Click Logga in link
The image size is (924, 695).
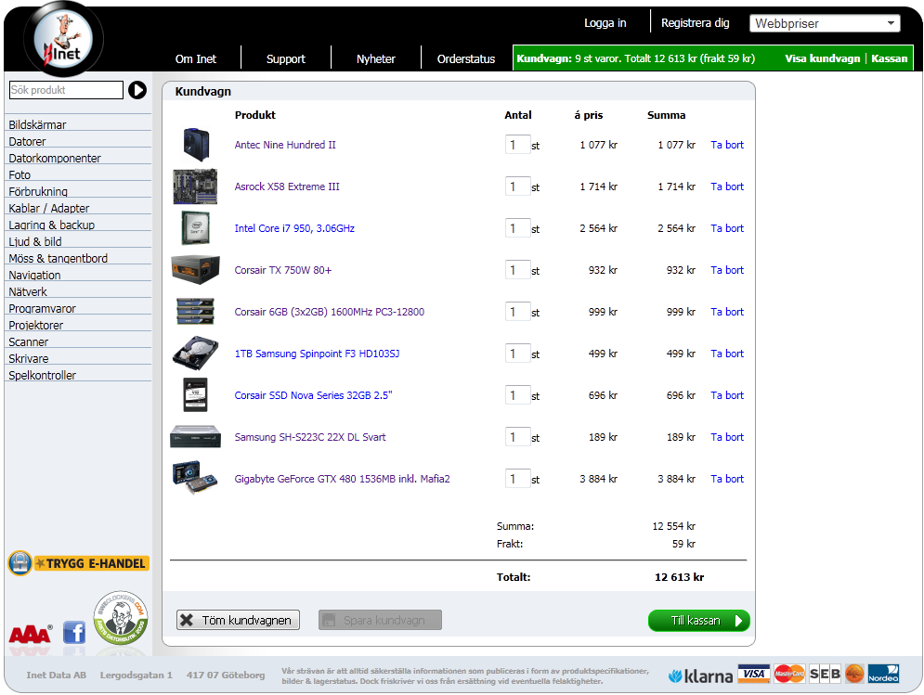(605, 23)
